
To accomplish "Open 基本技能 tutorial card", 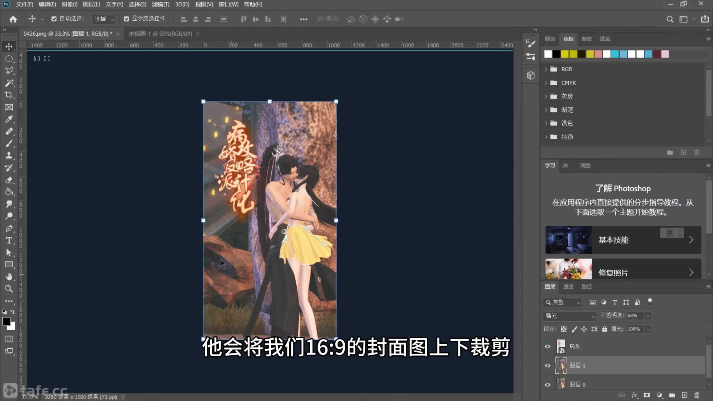I will [x=623, y=240].
